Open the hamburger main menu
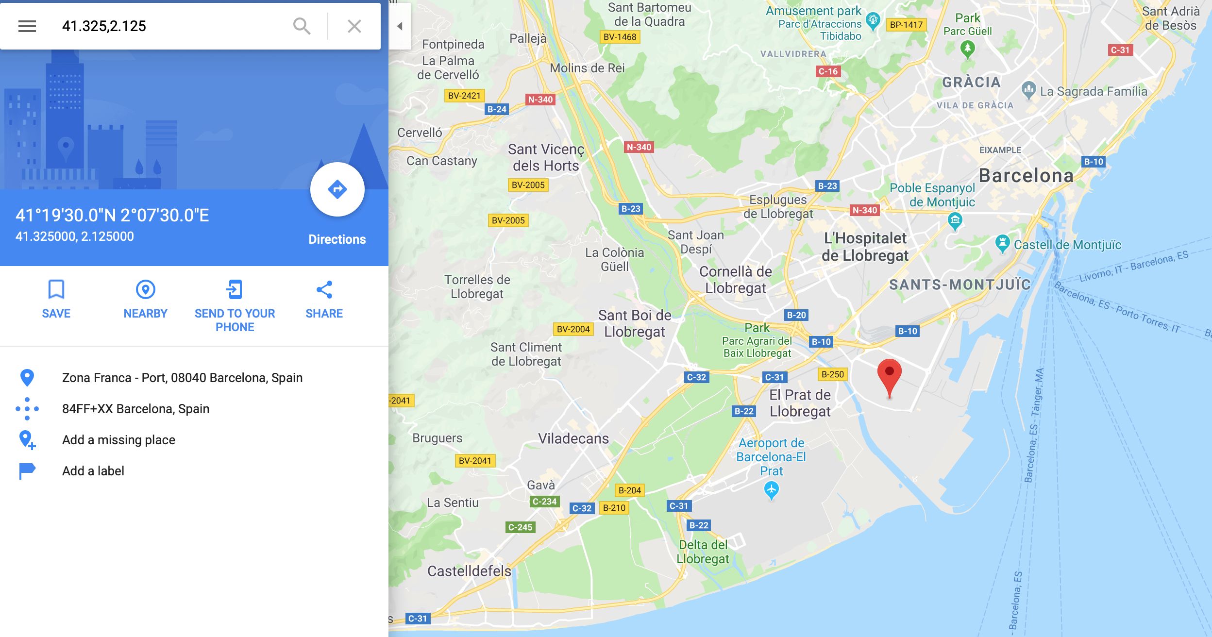 [x=27, y=26]
